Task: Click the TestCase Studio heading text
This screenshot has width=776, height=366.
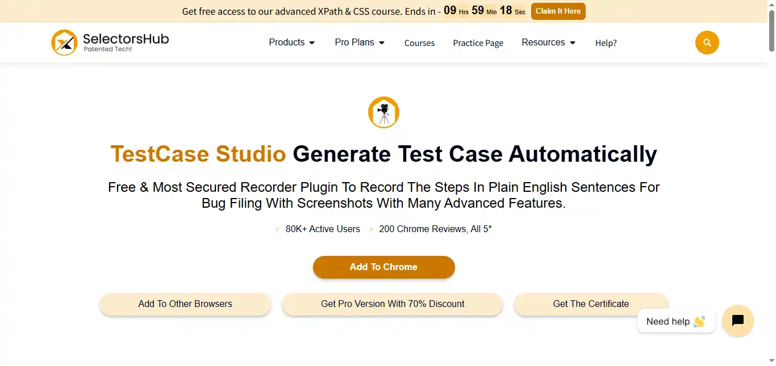Action: pyautogui.click(x=198, y=154)
